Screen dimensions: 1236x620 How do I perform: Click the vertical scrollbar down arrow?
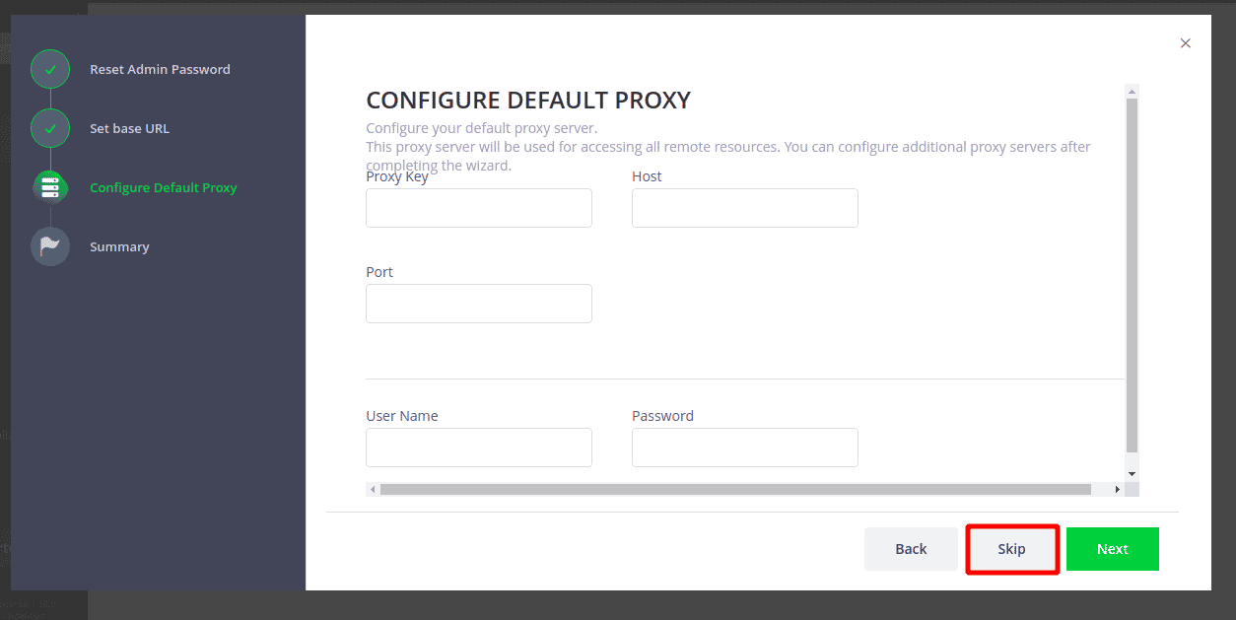[x=1132, y=474]
